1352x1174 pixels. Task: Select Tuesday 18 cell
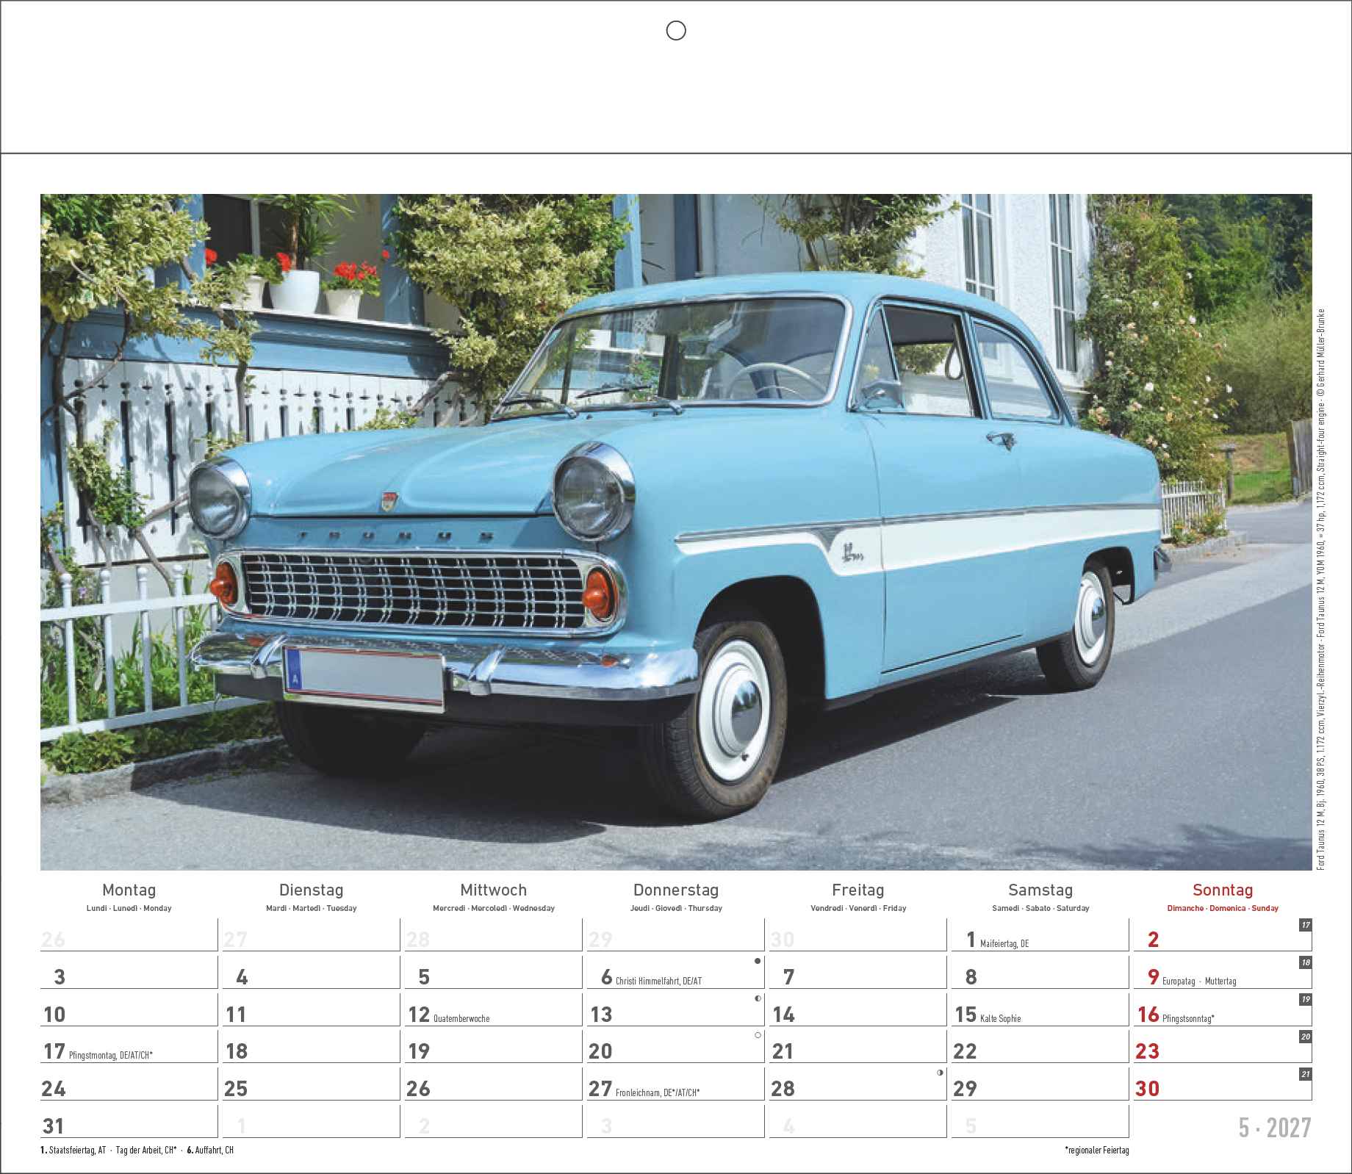(312, 1047)
